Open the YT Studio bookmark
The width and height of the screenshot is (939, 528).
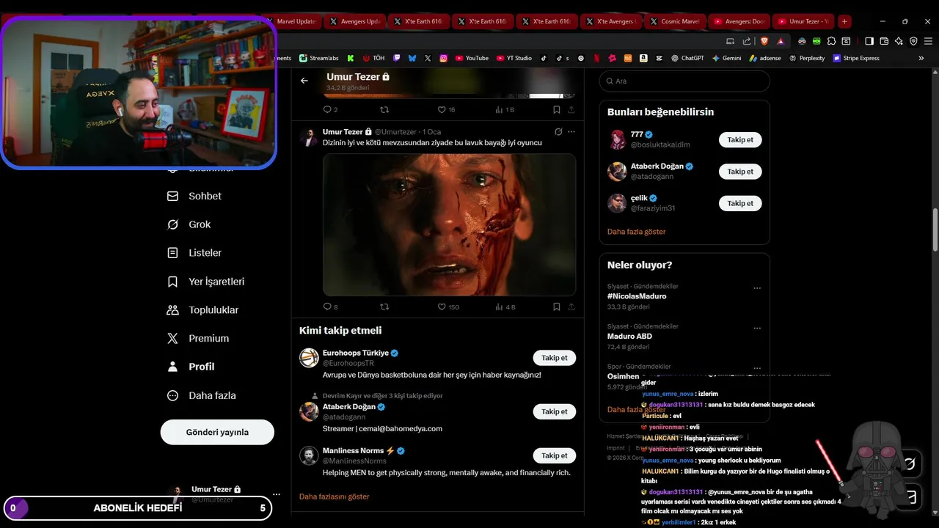pyautogui.click(x=514, y=58)
